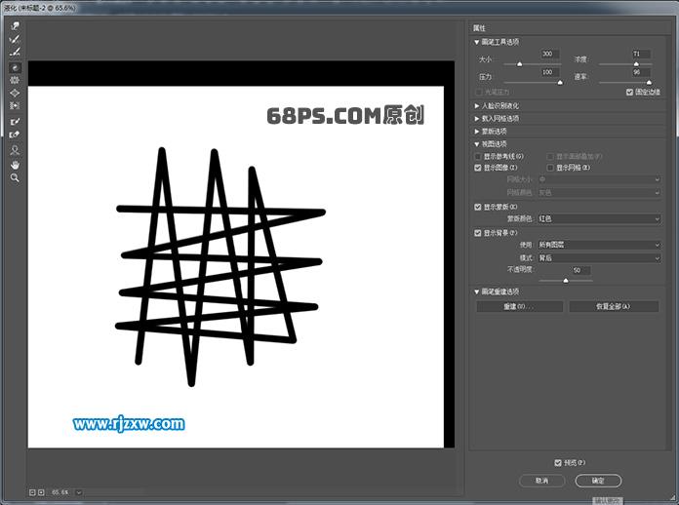Click the 确定 (OK) button
Viewport: 679px width, 505px height.
598,481
